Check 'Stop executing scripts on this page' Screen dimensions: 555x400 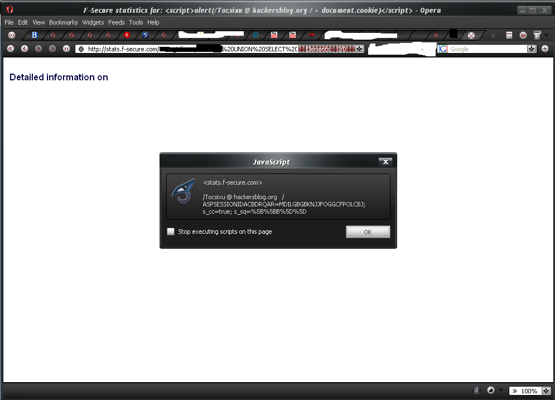tap(171, 232)
